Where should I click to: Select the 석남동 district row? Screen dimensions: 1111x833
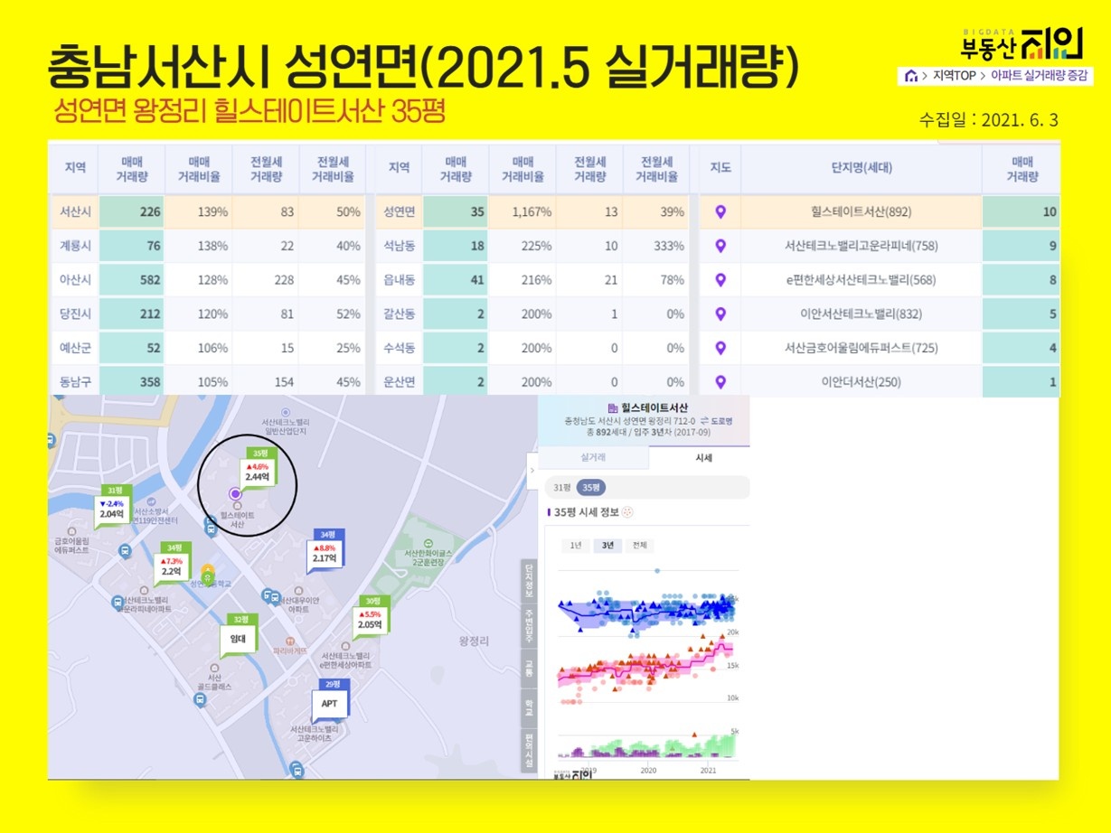pyautogui.click(x=532, y=246)
